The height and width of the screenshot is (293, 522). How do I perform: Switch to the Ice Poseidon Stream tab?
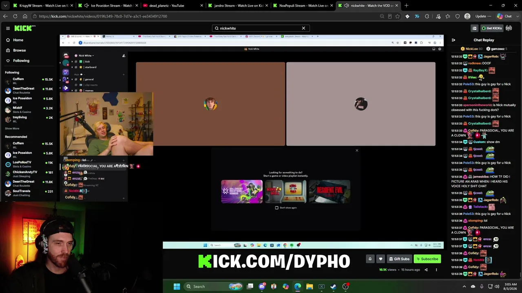(108, 6)
